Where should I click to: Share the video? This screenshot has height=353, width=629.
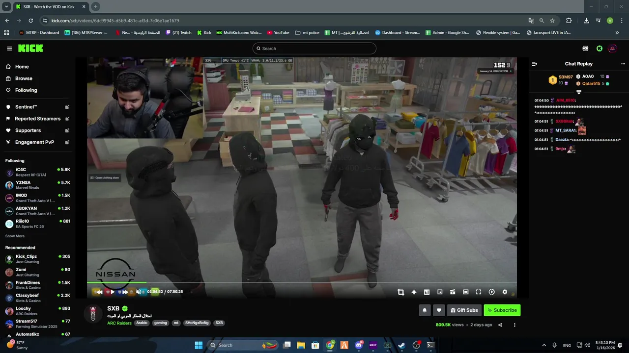500,325
